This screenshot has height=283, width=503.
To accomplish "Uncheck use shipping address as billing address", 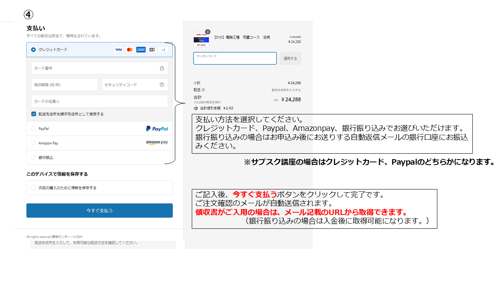I will tap(34, 114).
